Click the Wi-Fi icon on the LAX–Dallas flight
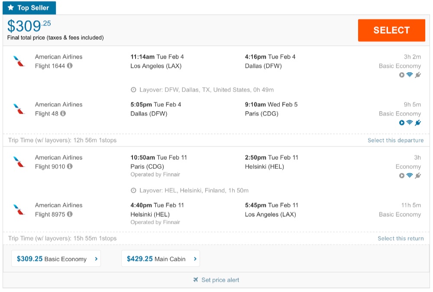The image size is (433, 292). (410, 75)
